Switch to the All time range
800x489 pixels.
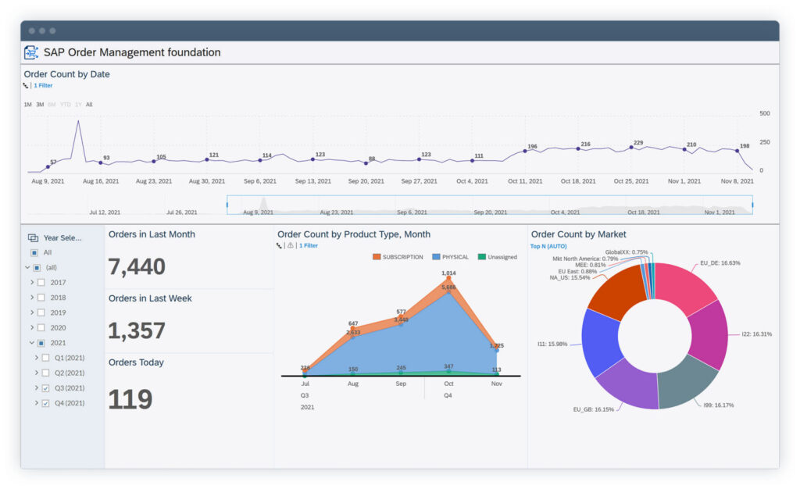(x=89, y=105)
